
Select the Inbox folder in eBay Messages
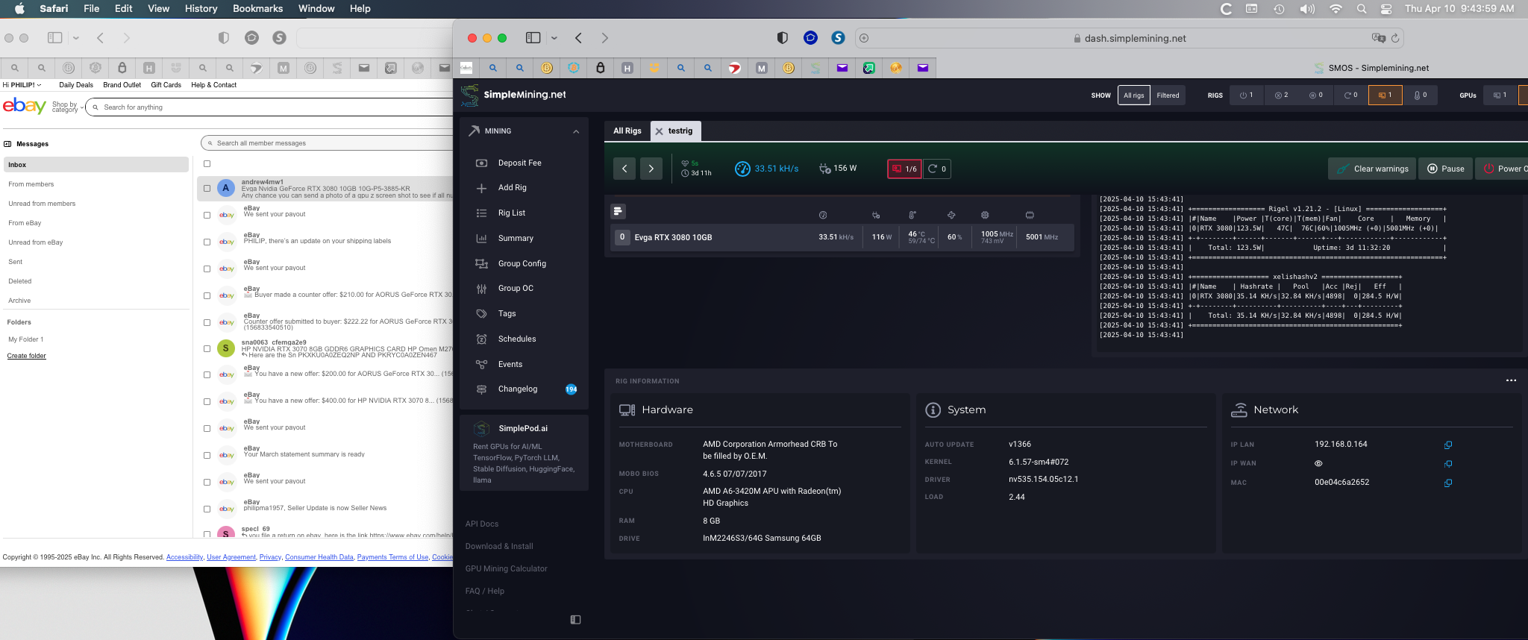click(x=95, y=165)
